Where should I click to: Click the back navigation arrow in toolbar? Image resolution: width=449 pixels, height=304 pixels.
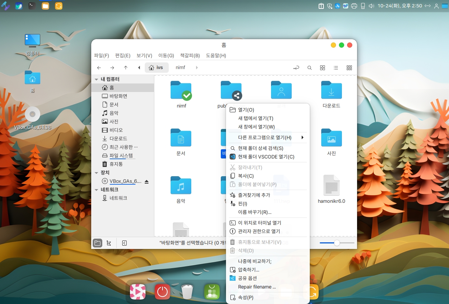(99, 68)
